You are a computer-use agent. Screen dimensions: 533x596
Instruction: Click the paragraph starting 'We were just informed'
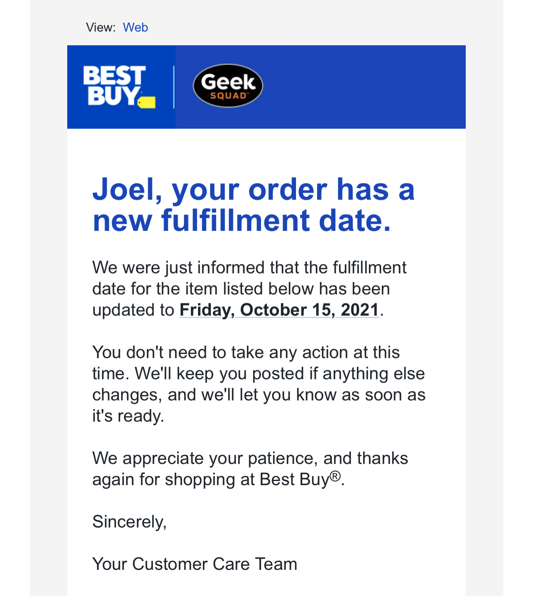tap(249, 289)
